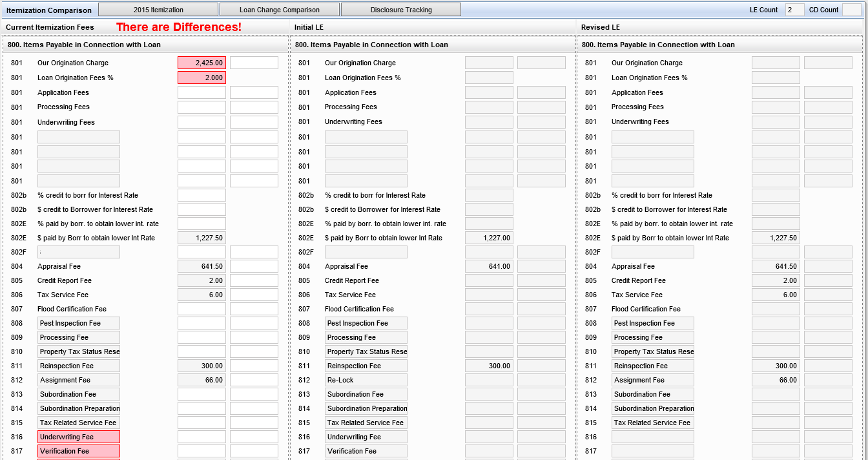Select Pest Inspection Fee description in Current fees

[x=79, y=323]
